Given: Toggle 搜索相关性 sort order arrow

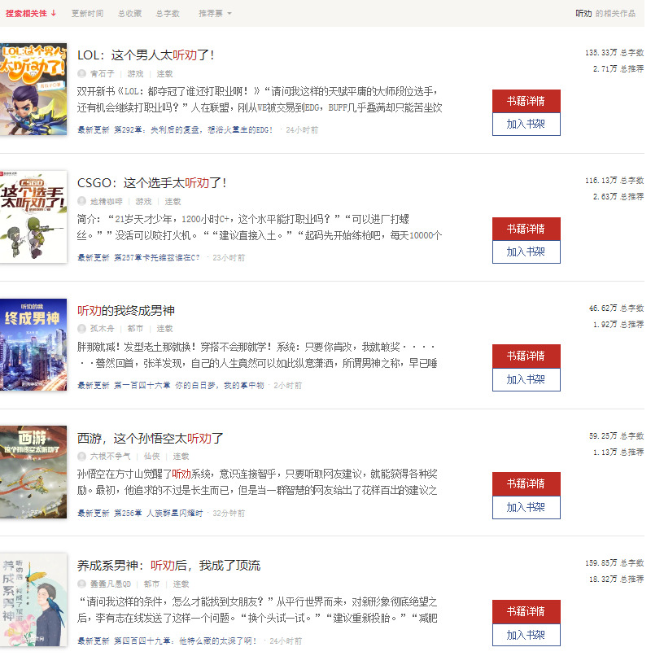Looking at the screenshot, I should 54,13.
